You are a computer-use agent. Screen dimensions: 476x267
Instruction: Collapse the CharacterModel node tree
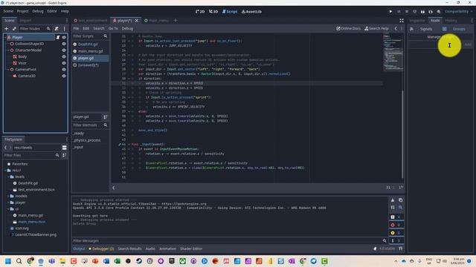pos(8,50)
